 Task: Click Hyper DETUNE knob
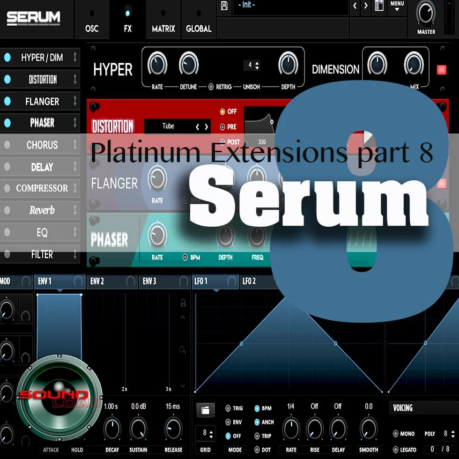pos(188,64)
